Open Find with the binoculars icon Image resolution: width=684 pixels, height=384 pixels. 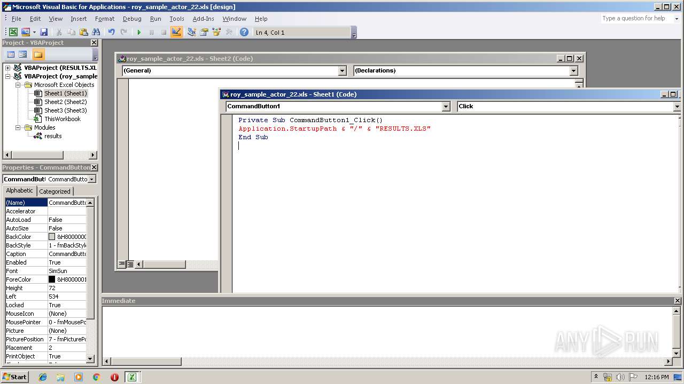[96, 33]
